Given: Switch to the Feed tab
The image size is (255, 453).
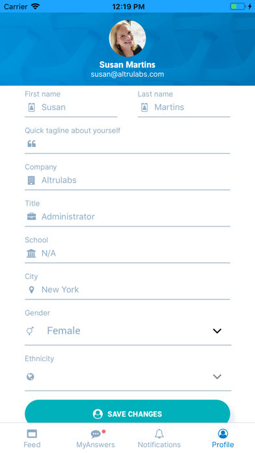Looking at the screenshot, I should [32, 438].
